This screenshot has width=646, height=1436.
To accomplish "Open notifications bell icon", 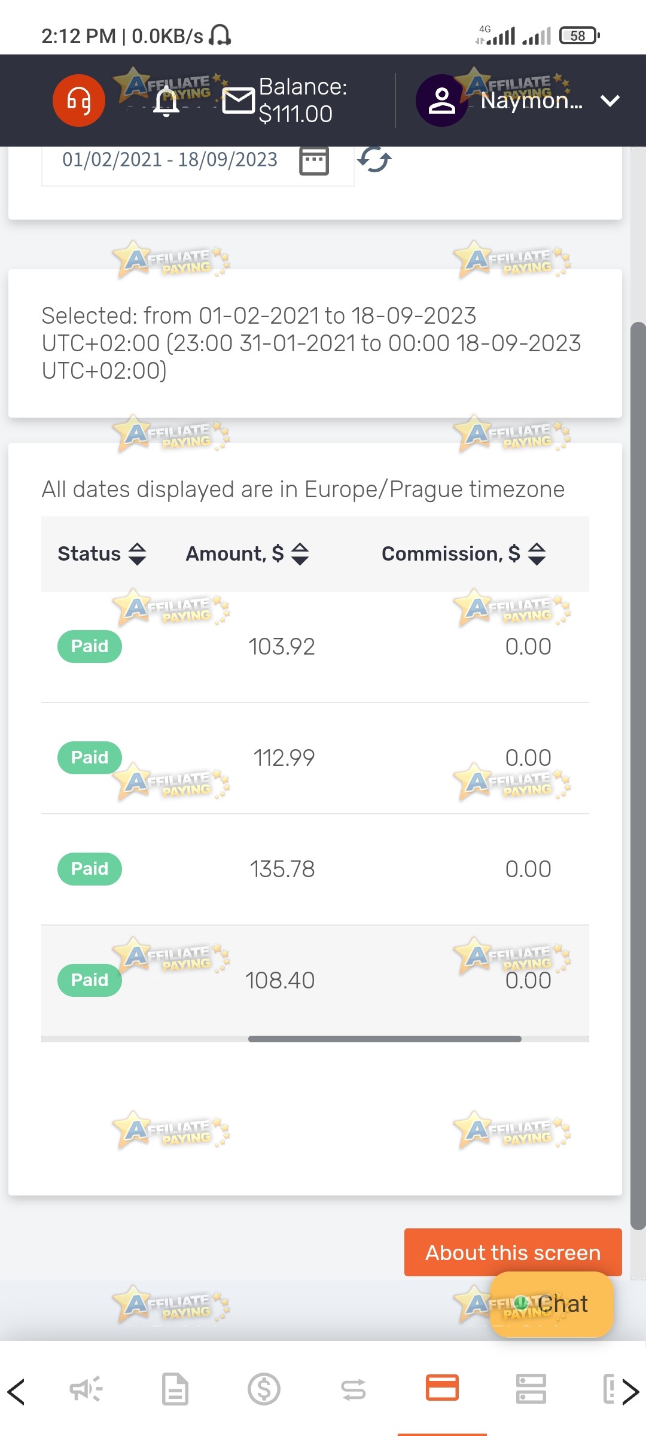I will pos(166,101).
